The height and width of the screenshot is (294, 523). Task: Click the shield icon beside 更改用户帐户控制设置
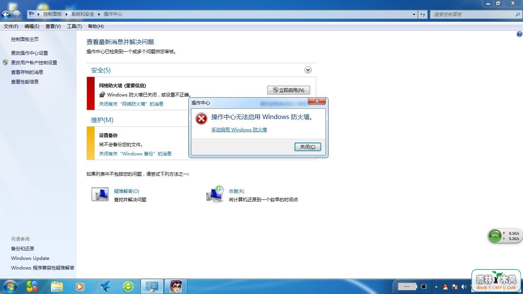coord(5,62)
